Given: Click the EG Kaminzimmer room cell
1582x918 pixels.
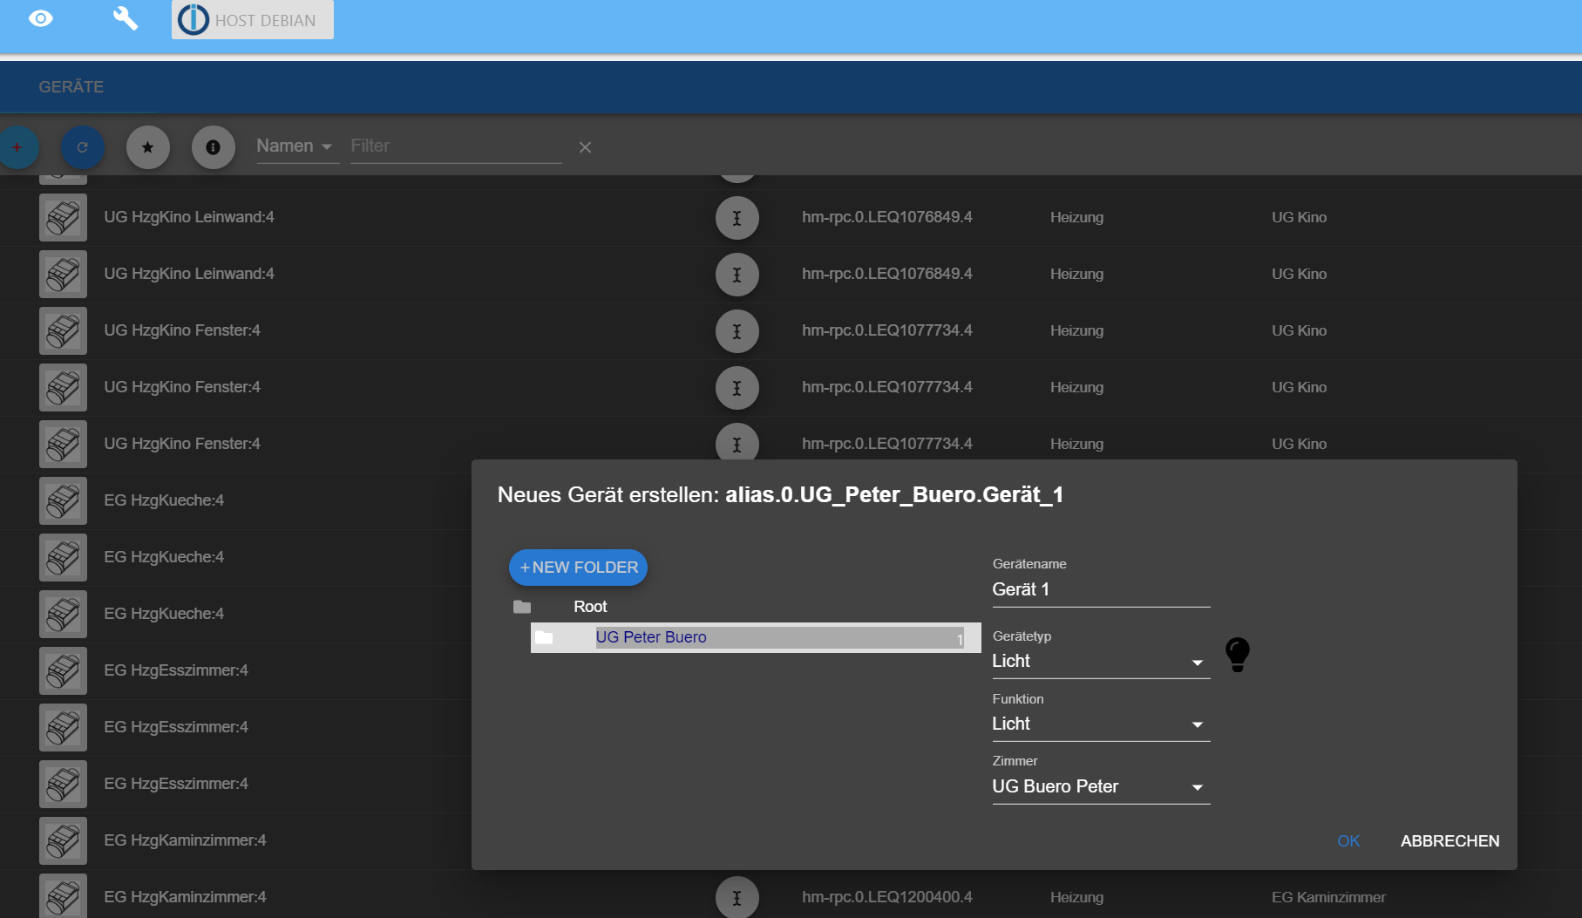Looking at the screenshot, I should pyautogui.click(x=1328, y=897).
